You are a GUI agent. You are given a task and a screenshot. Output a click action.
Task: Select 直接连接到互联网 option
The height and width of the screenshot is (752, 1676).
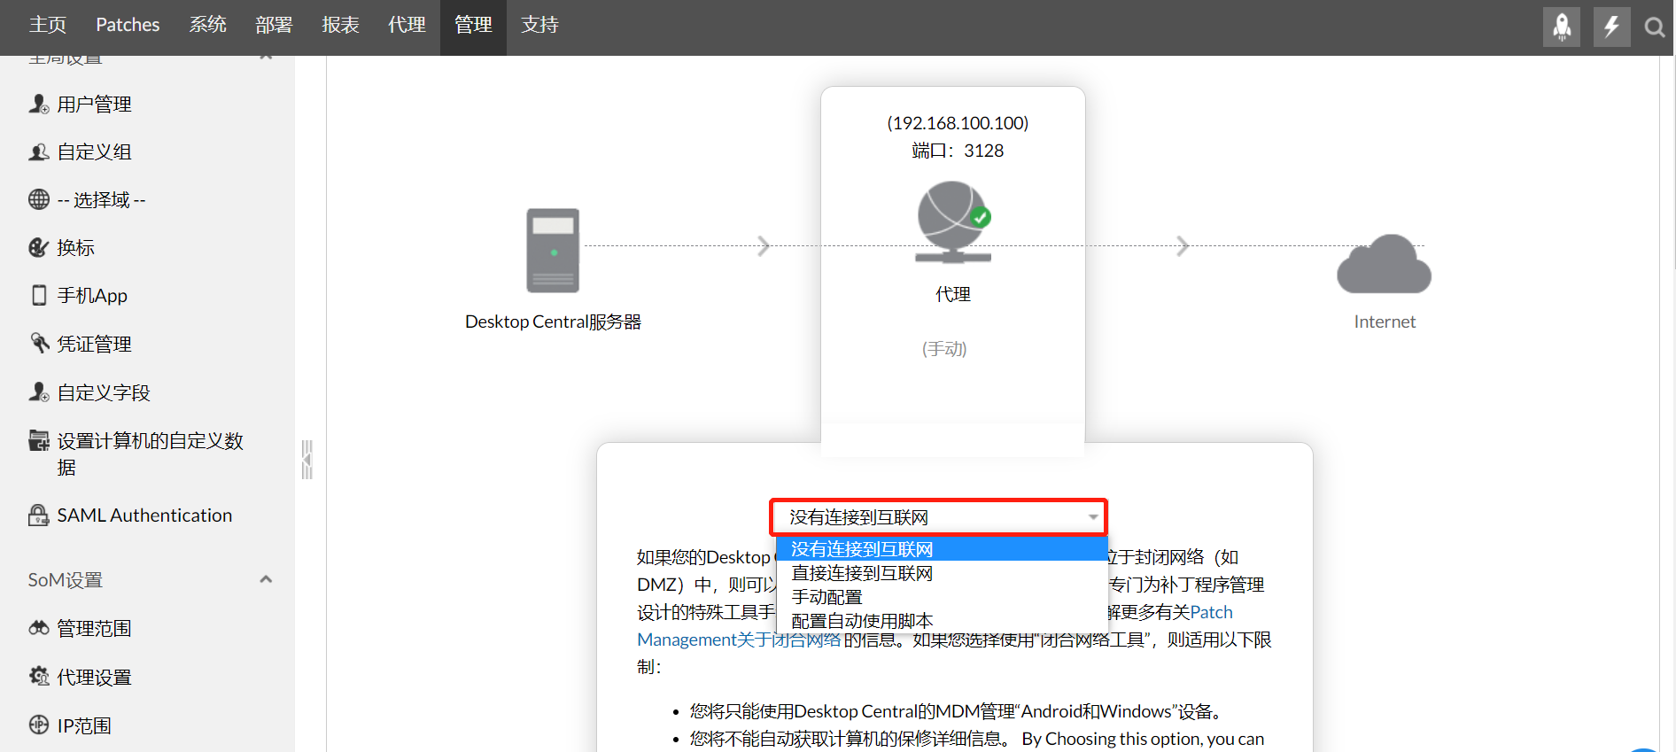942,573
